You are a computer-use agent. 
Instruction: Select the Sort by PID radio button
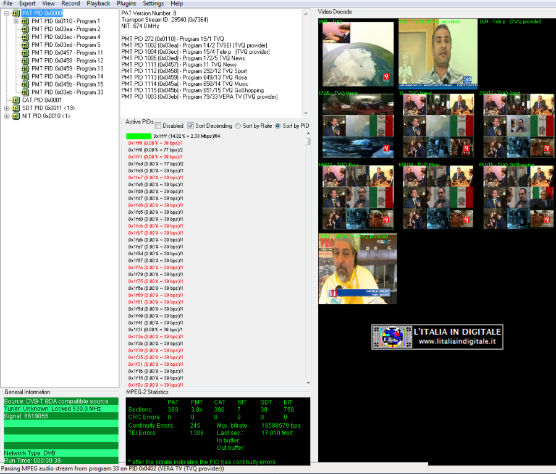[278, 126]
